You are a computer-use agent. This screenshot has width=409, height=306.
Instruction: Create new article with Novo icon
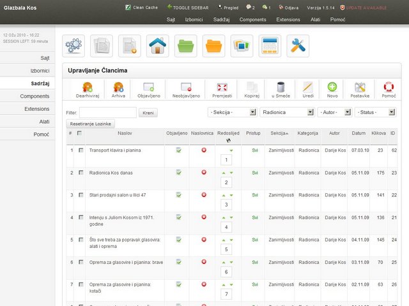332,88
